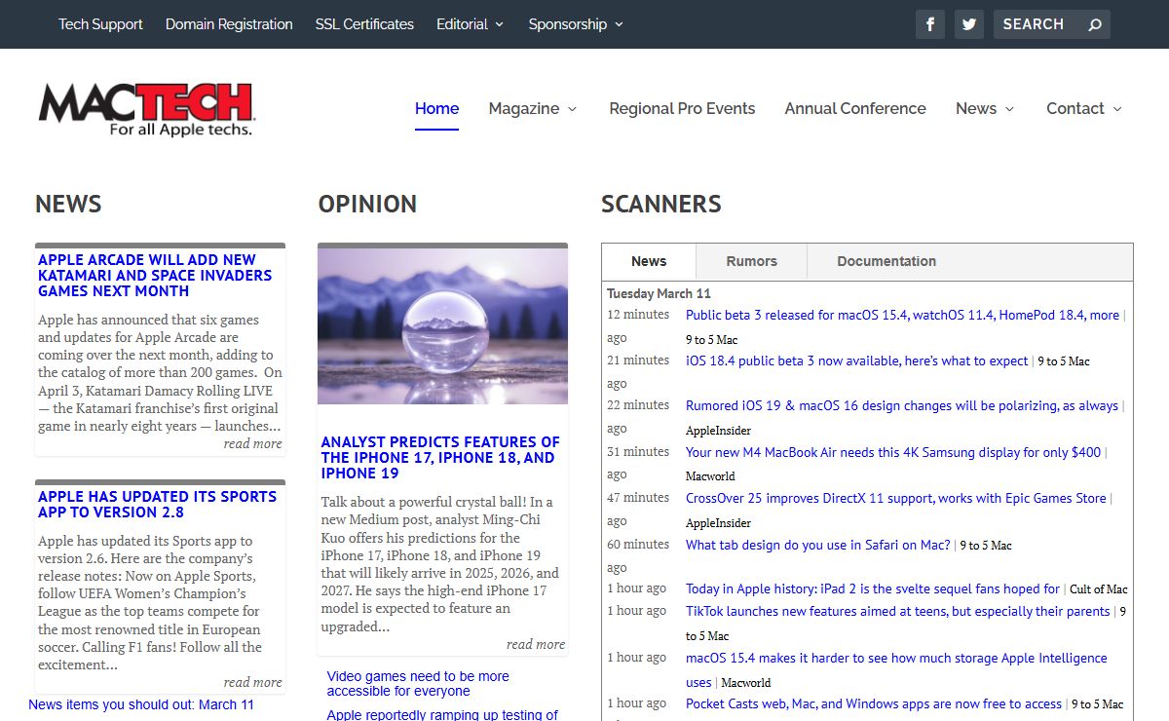
Task: Open 'News items you should out: March 11'
Action: point(141,704)
